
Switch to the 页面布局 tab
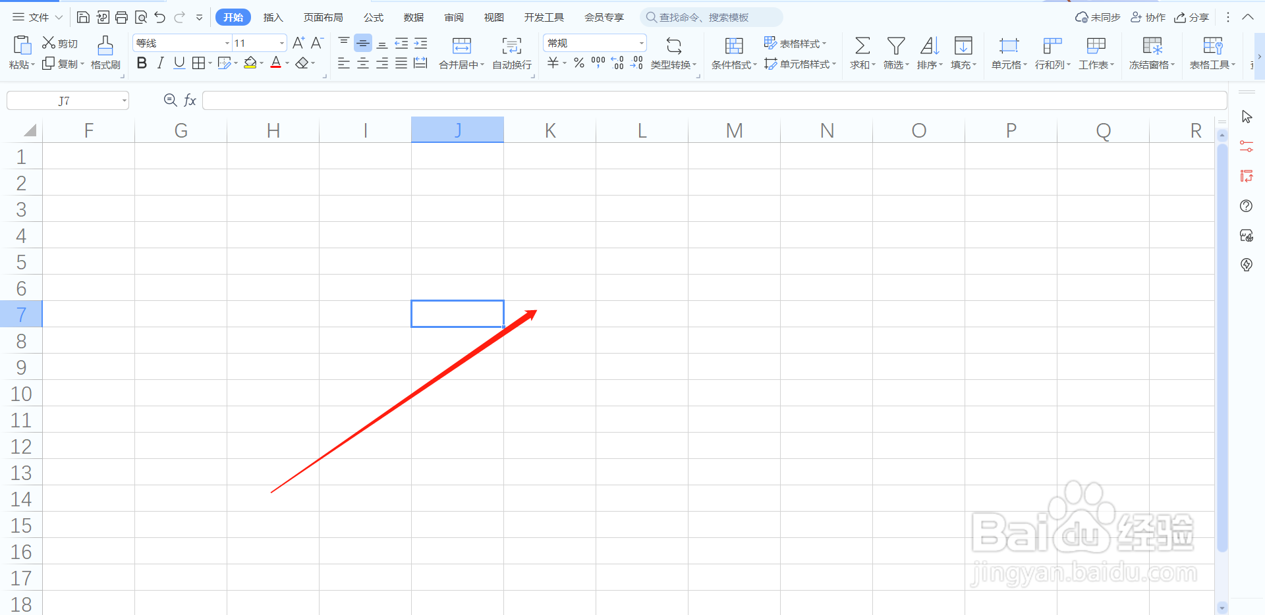323,17
